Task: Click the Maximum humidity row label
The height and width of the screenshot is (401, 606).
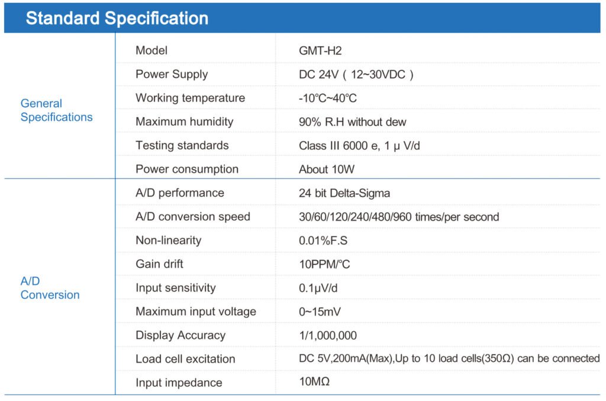Action: pos(185,122)
